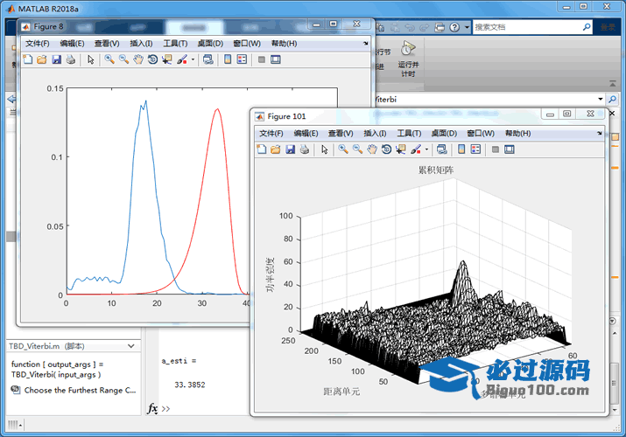Collapse MATLAB toolstrip arrow at right edge

coord(612,83)
